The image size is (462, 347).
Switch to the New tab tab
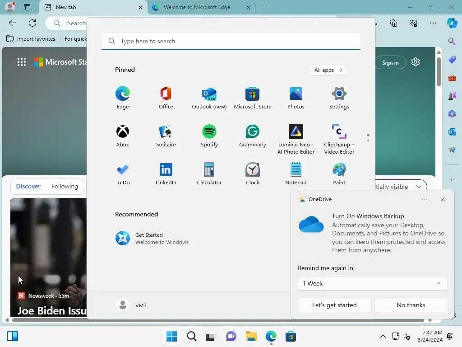[x=93, y=7]
